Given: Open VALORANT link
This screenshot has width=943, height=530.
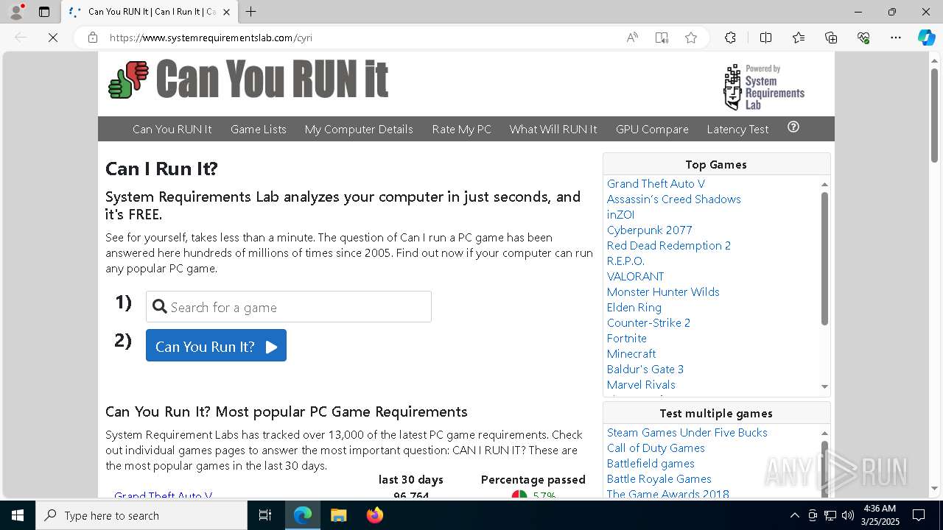Looking at the screenshot, I should 635,276.
